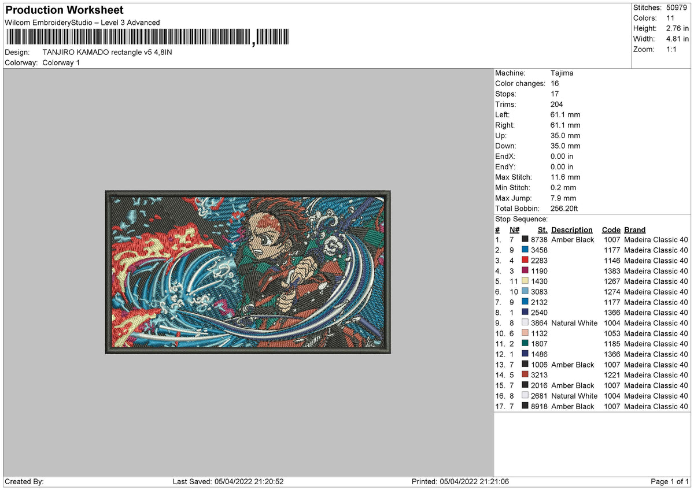Click the Stitches count 50979
This screenshot has width=694, height=490.
point(677,8)
